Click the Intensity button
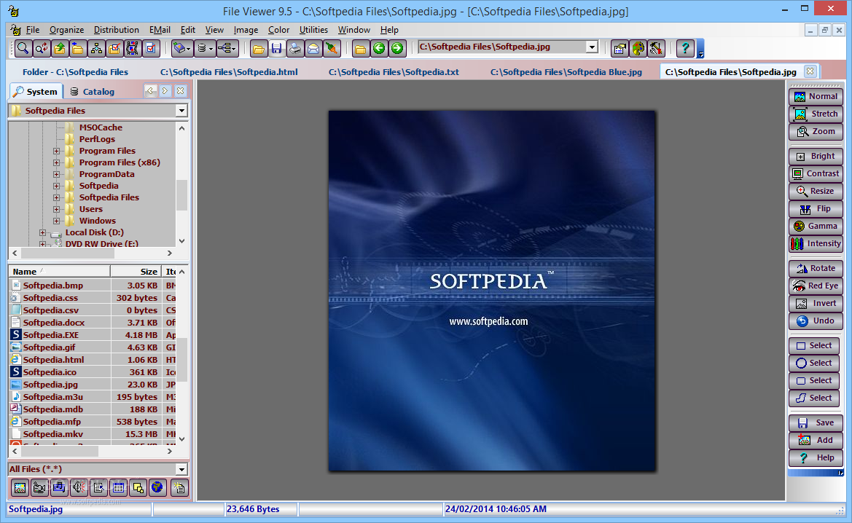The width and height of the screenshot is (852, 523). [x=816, y=243]
